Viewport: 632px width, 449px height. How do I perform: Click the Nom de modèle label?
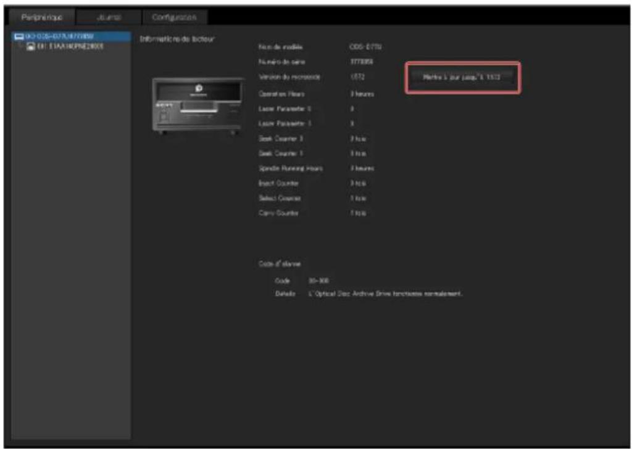pos(280,47)
